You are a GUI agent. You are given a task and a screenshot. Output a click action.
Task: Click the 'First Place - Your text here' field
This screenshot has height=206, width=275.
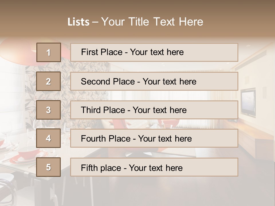(x=154, y=52)
